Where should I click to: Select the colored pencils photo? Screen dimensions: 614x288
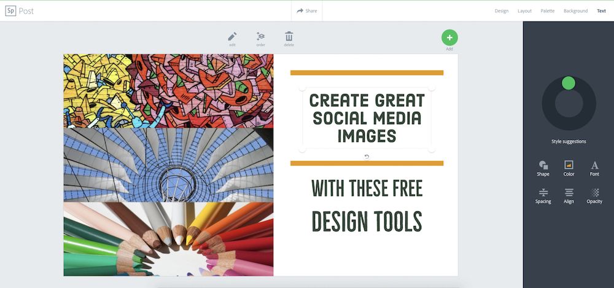tap(168, 239)
